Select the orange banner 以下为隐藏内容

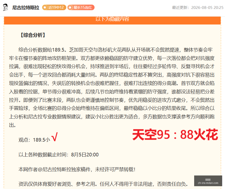point(112,20)
